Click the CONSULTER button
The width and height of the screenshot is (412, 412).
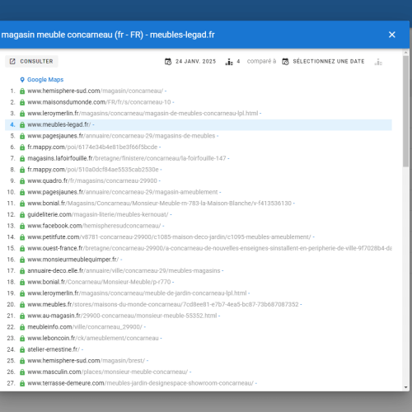click(31, 61)
